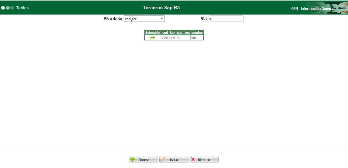Click the Tablas menu label

(22, 8)
